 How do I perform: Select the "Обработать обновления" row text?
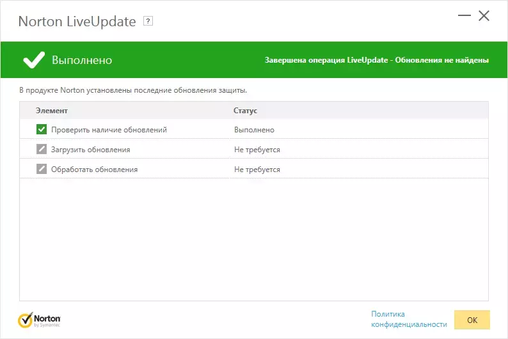94,169
